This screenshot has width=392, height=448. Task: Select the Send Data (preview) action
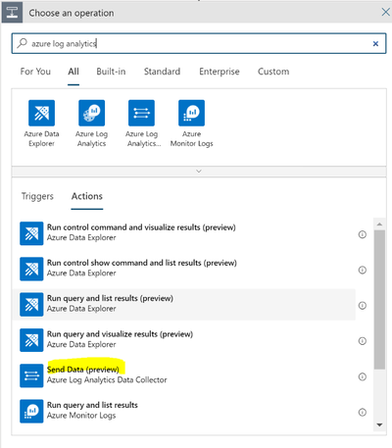coord(184,375)
